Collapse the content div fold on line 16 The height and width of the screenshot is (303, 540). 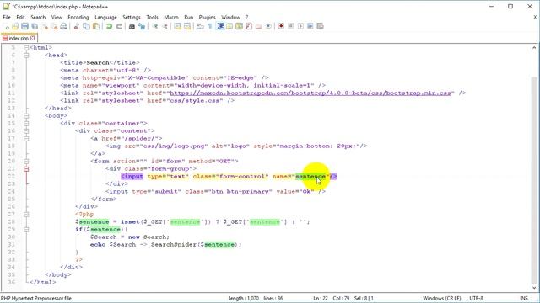click(26, 131)
